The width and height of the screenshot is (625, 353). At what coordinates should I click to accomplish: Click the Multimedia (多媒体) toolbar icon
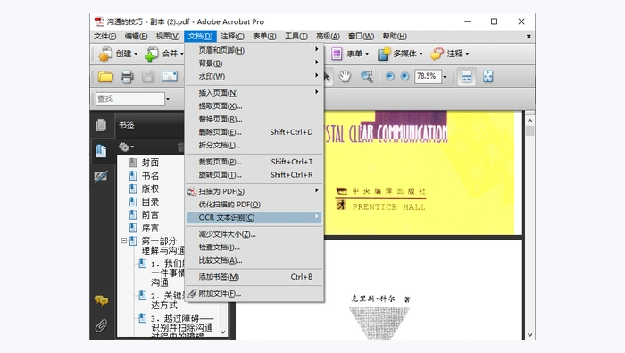(x=384, y=54)
